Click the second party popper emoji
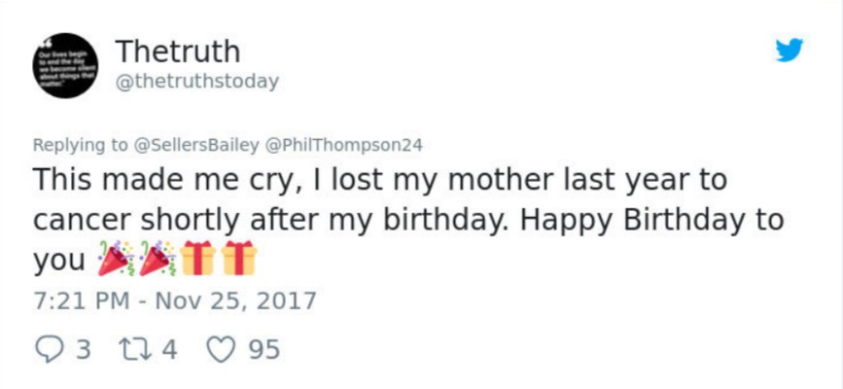 156,258
